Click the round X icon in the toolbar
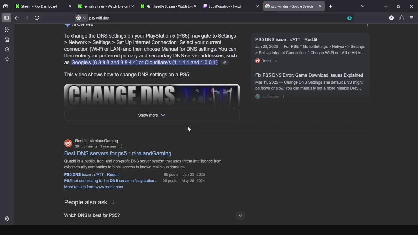 (x=391, y=18)
